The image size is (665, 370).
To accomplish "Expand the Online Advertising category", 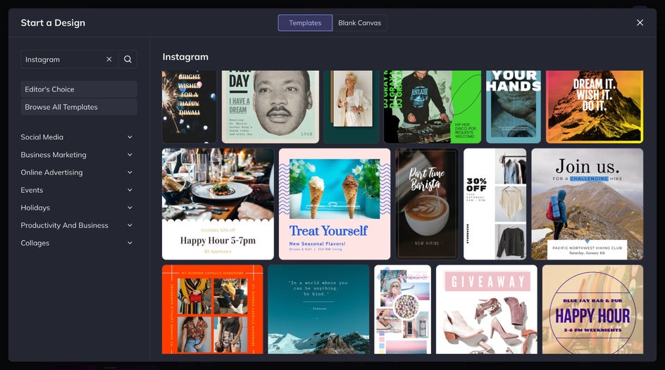I will pyautogui.click(x=77, y=172).
